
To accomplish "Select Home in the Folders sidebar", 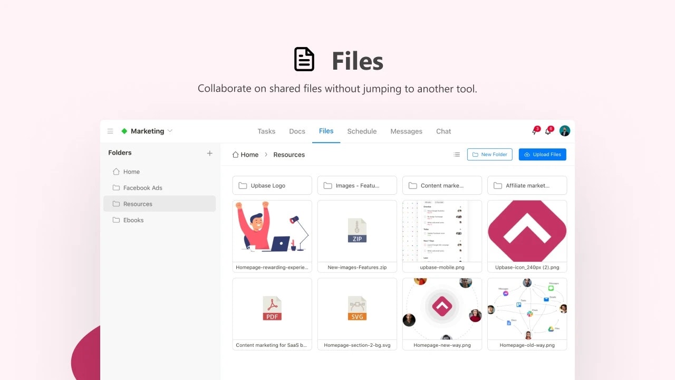I will [x=159, y=172].
